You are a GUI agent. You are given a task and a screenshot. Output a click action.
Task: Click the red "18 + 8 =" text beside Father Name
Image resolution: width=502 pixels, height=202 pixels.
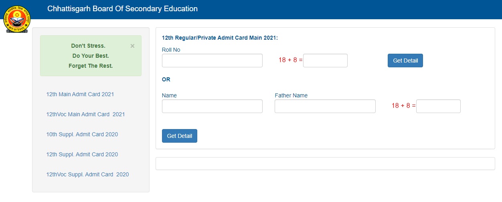pyautogui.click(x=403, y=106)
